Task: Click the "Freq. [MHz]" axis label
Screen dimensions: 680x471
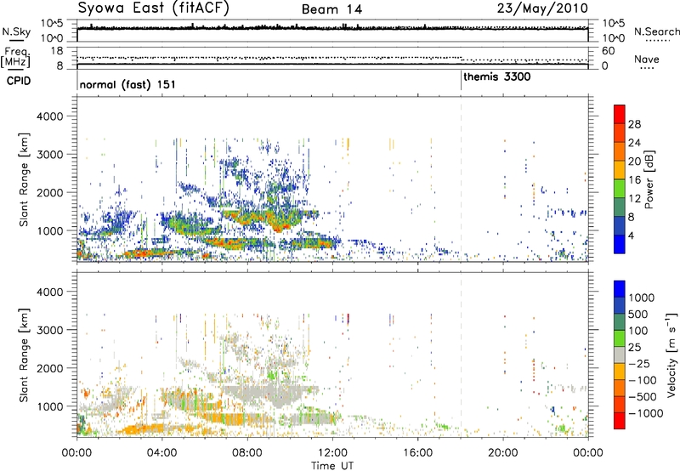Action: click(16, 57)
